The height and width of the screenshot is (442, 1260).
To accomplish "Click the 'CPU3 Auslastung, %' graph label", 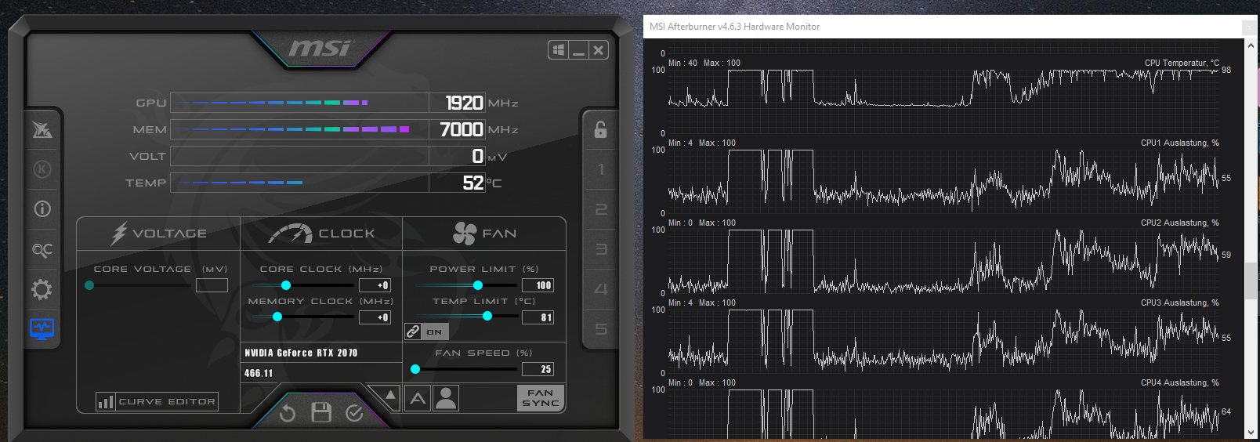I will pos(1180,303).
